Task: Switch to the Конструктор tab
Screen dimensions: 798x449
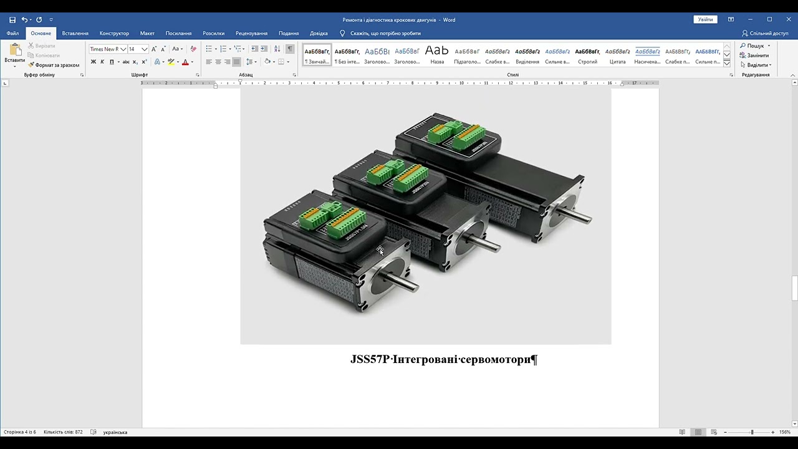Action: (x=114, y=33)
